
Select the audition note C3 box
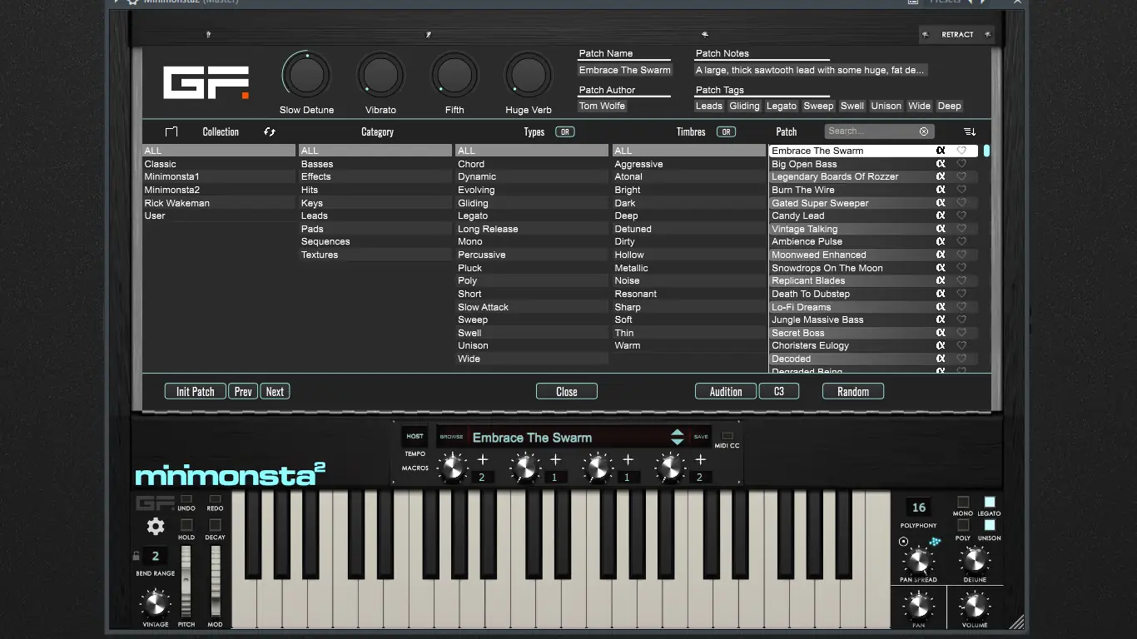click(x=779, y=391)
